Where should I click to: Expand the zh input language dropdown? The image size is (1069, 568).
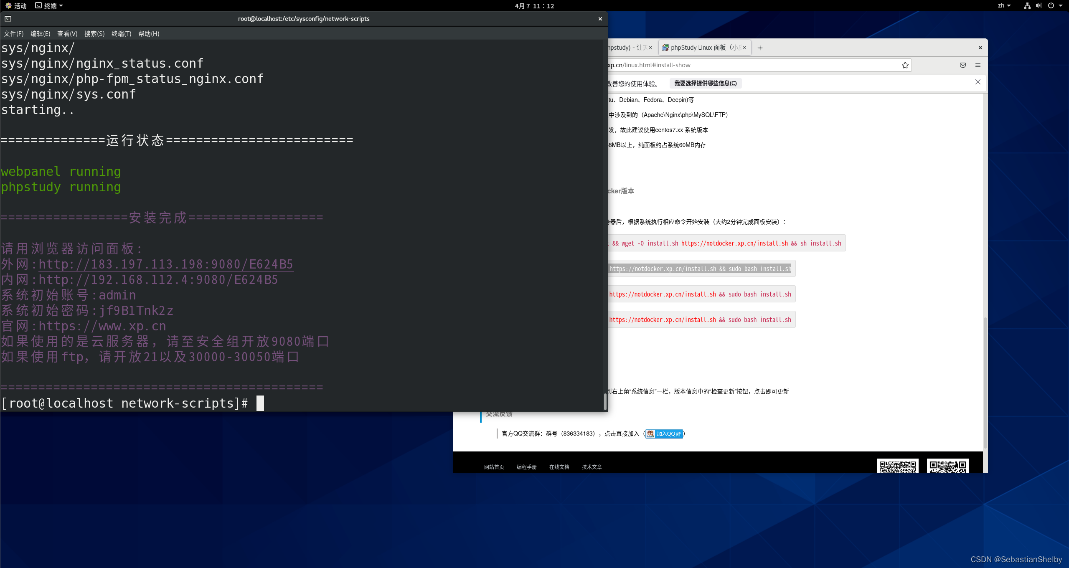[x=1004, y=6]
